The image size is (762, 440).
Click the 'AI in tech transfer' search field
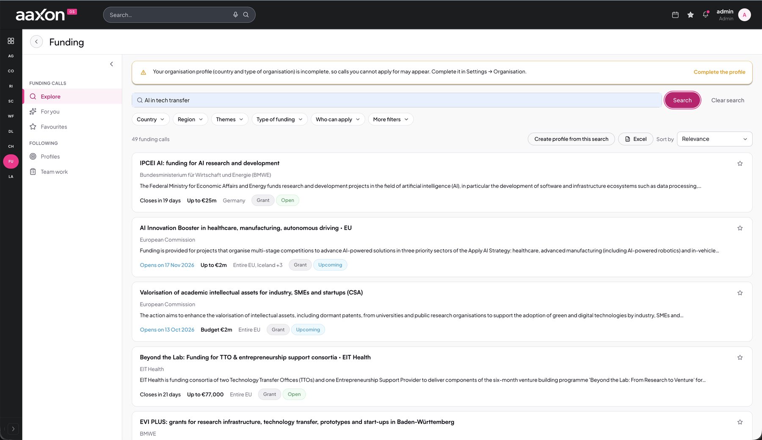(397, 100)
